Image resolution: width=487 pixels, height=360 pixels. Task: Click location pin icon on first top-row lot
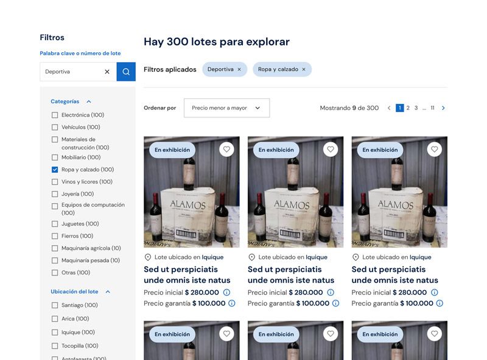148,257
